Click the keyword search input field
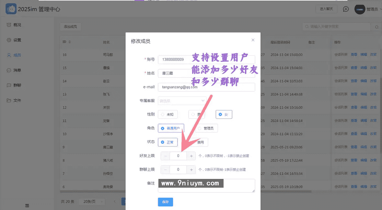 337,27
